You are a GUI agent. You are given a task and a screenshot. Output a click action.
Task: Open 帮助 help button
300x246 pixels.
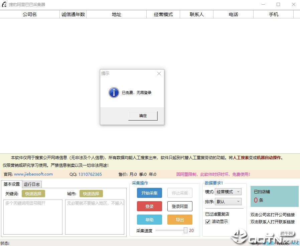click(149, 220)
